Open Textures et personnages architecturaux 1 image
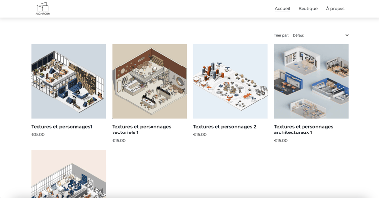Viewport: 379px width, 198px height. [x=311, y=81]
